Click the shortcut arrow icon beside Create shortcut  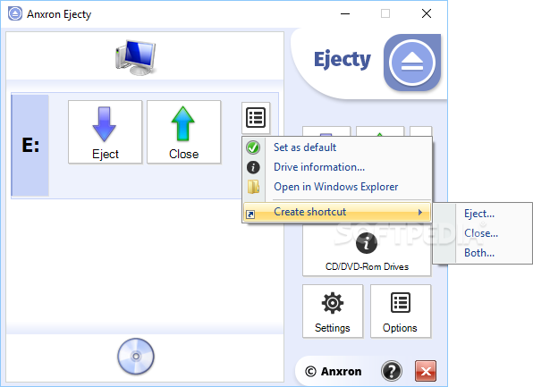click(x=250, y=215)
